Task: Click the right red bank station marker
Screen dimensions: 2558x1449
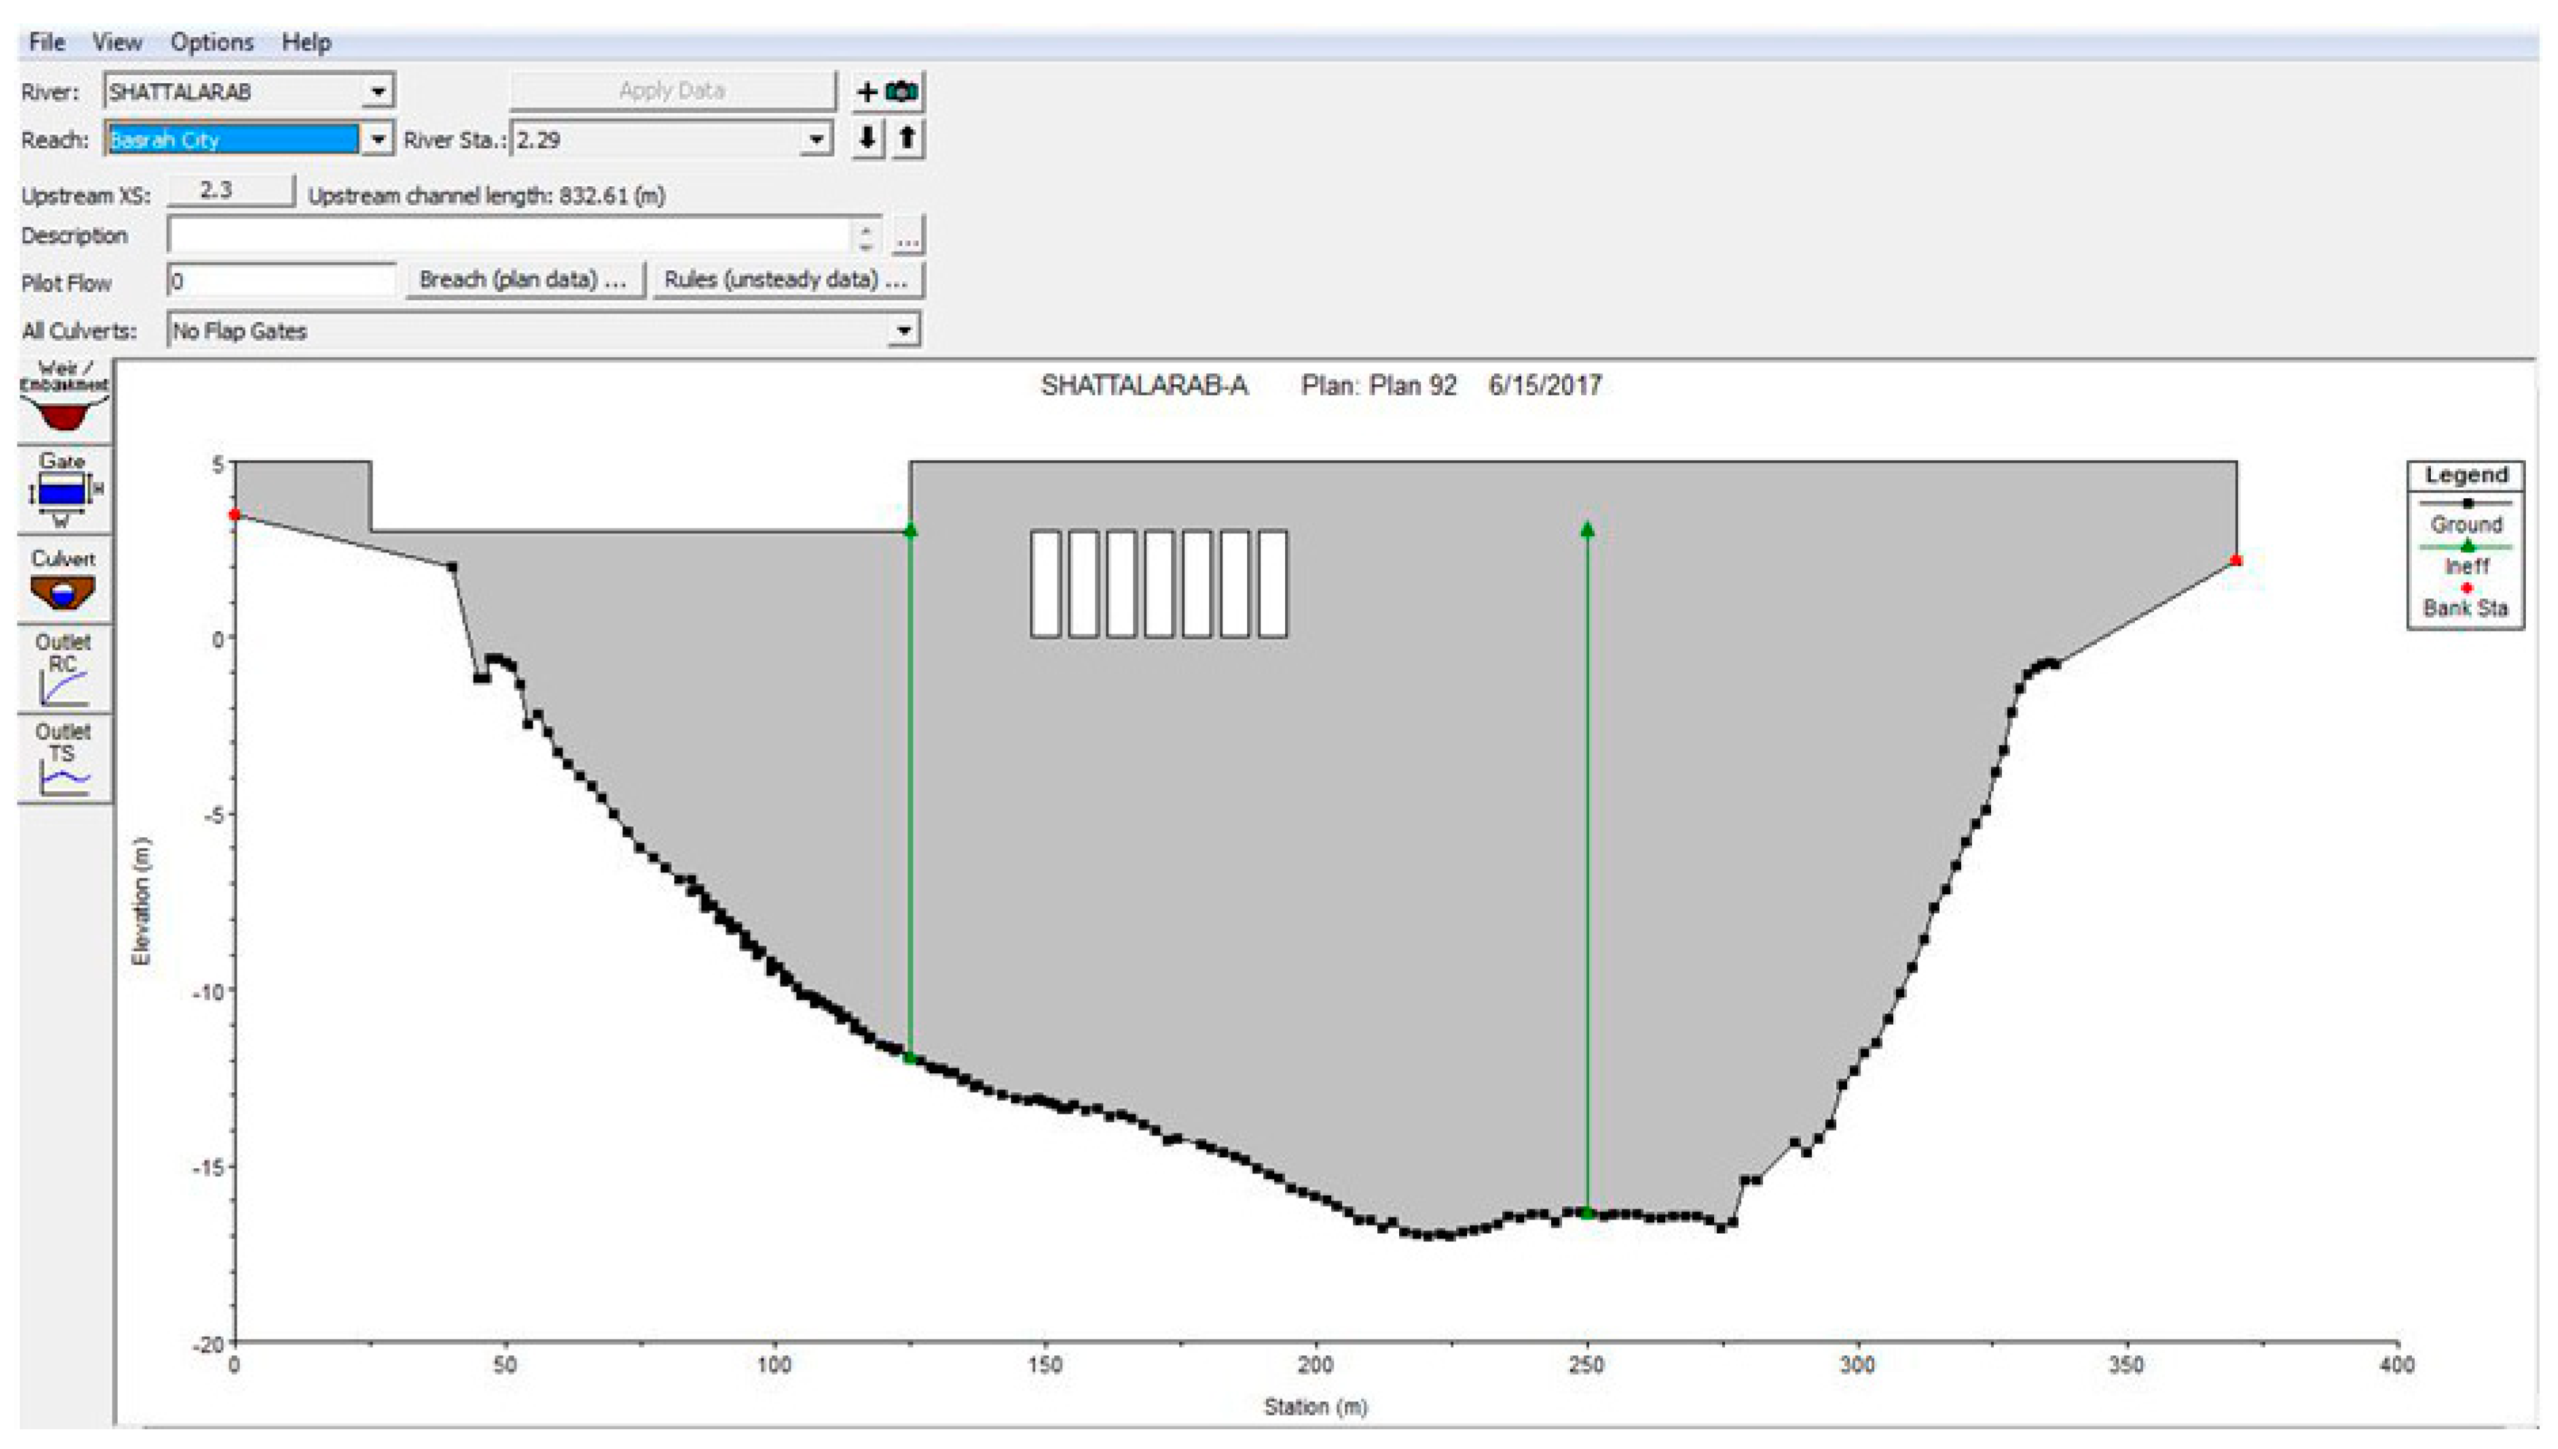Action: coord(2236,560)
